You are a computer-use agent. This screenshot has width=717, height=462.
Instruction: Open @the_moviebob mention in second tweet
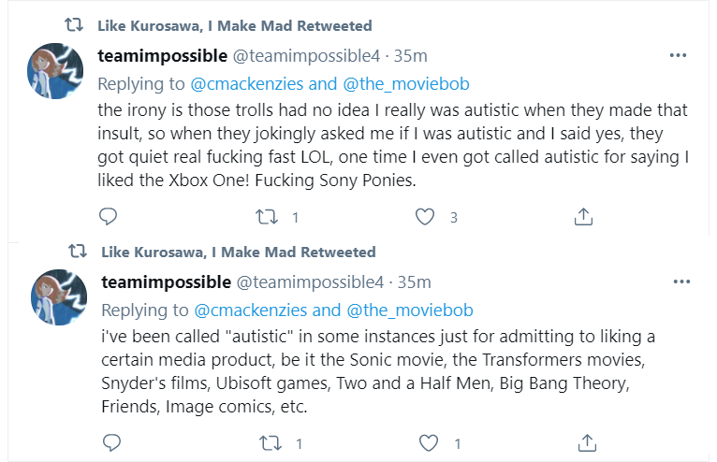pyautogui.click(x=410, y=309)
